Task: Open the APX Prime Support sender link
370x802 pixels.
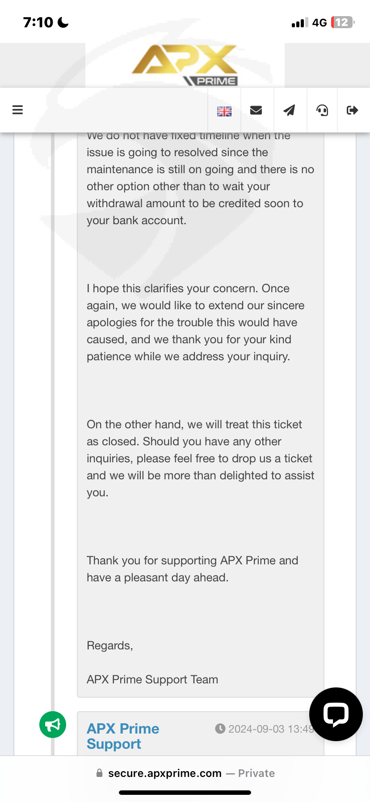Action: click(123, 736)
